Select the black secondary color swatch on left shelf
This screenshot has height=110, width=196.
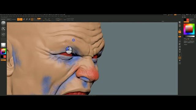(x=2, y=57)
